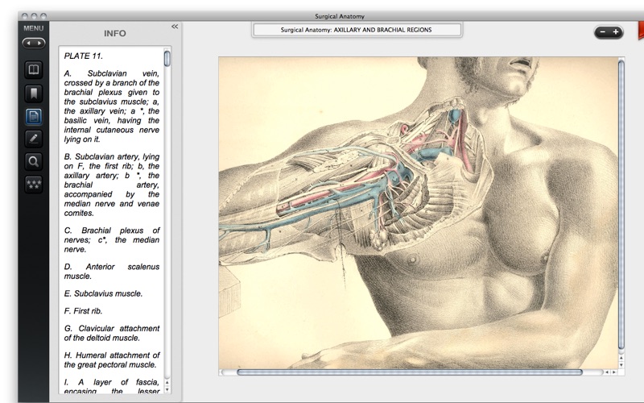
Task: Zoom out with the minus button
Action: tap(602, 32)
